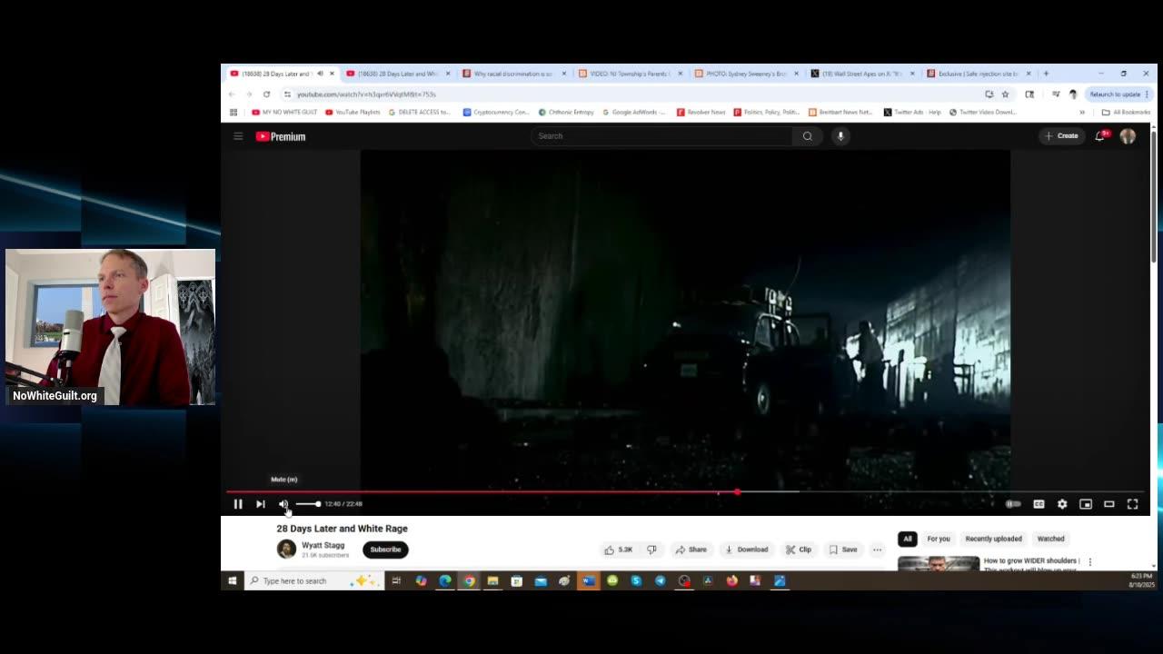Dislike the video
Screen dimensions: 1163x654
coord(651,550)
